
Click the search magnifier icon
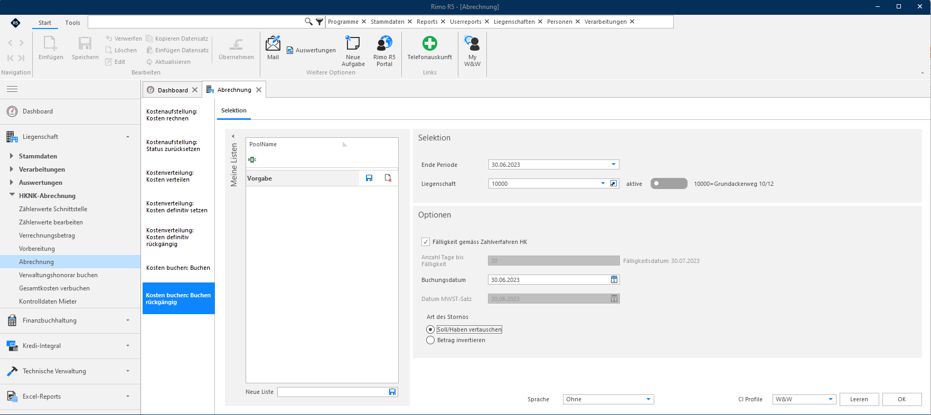click(x=308, y=22)
